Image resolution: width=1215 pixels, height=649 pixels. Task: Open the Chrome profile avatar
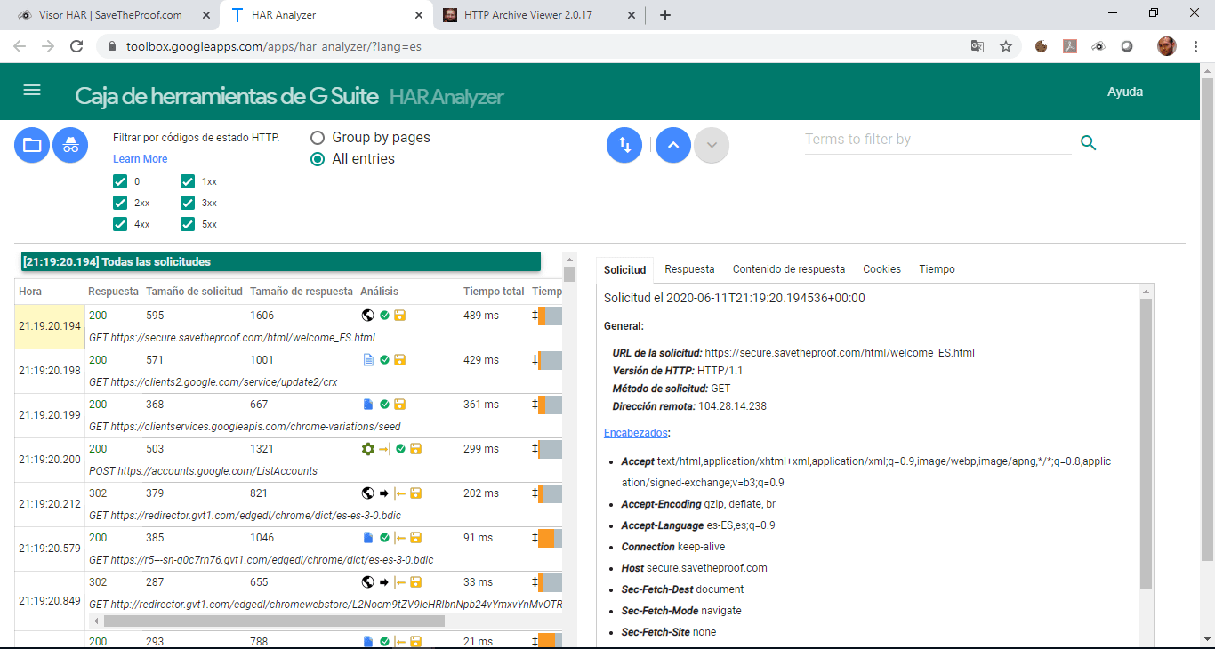tap(1167, 46)
